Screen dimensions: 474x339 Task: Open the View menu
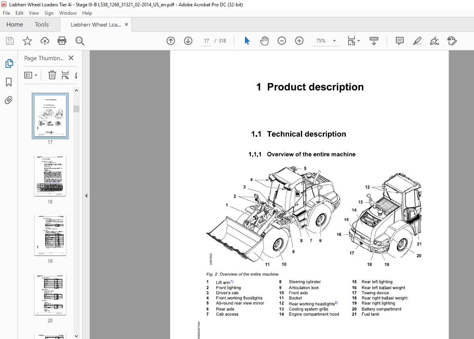tap(34, 13)
